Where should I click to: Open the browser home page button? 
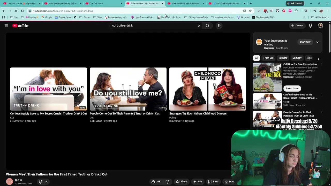tap(22, 11)
